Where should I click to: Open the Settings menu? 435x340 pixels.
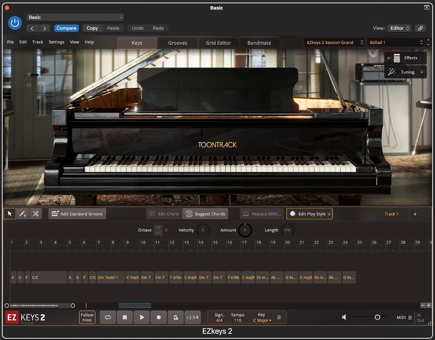pyautogui.click(x=56, y=42)
